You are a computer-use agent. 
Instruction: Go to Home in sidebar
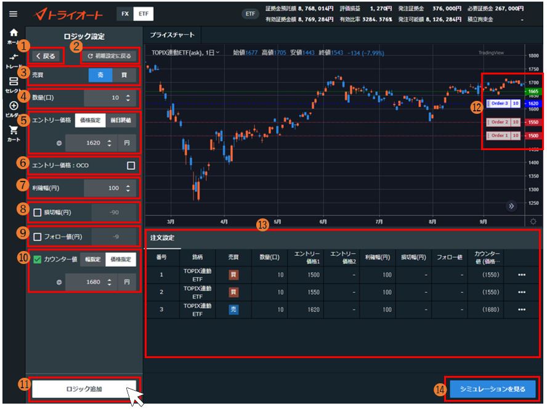[14, 36]
